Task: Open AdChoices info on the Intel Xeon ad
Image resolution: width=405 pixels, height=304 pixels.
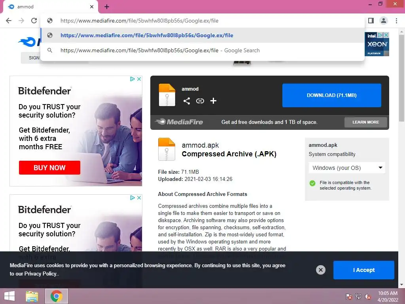Action: [380, 35]
